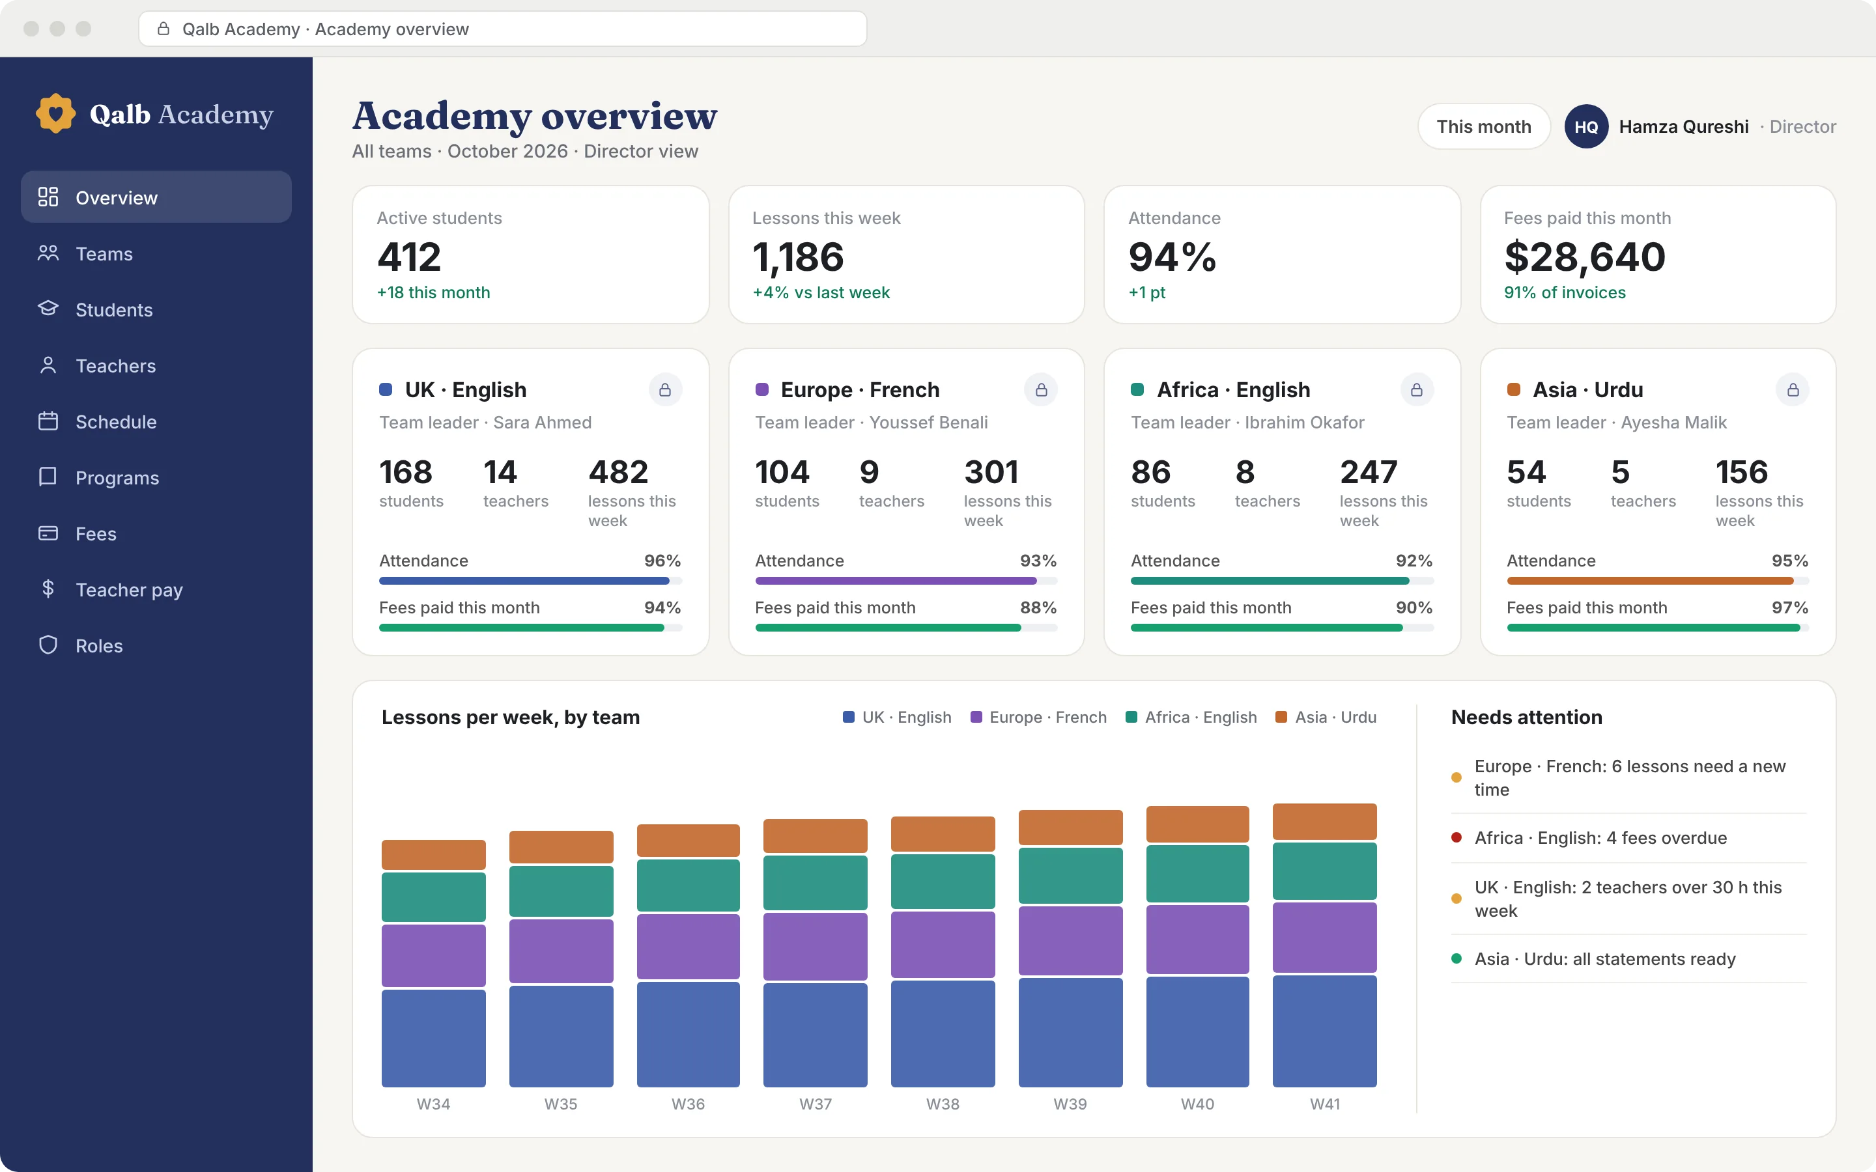Open the UK · English team title

[465, 390]
